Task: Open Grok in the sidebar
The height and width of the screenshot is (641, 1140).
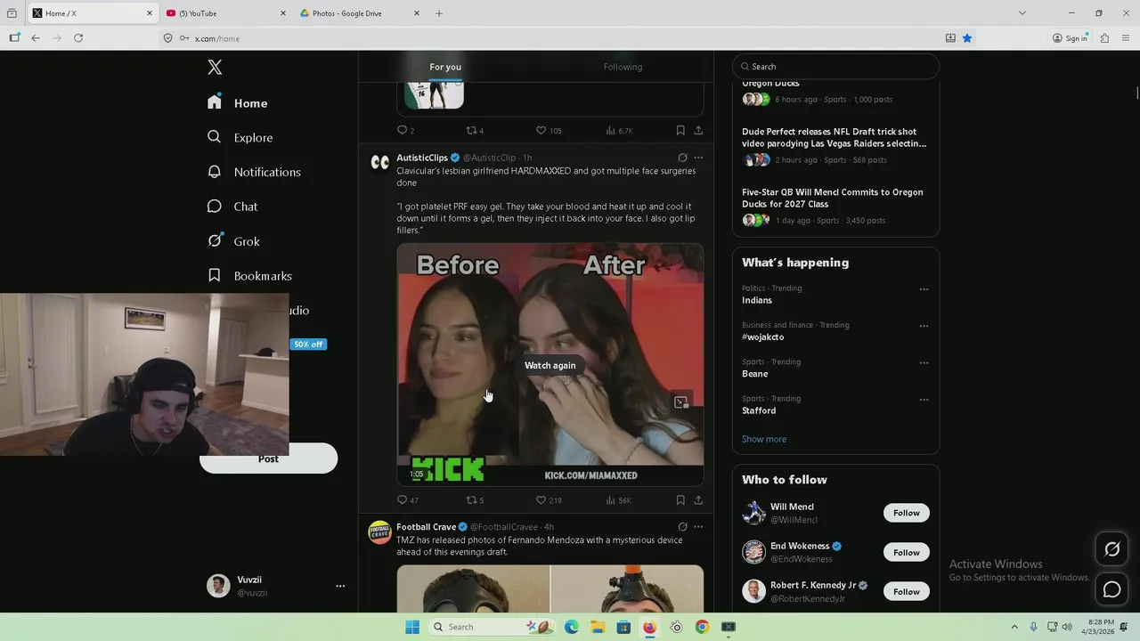Action: 233,241
